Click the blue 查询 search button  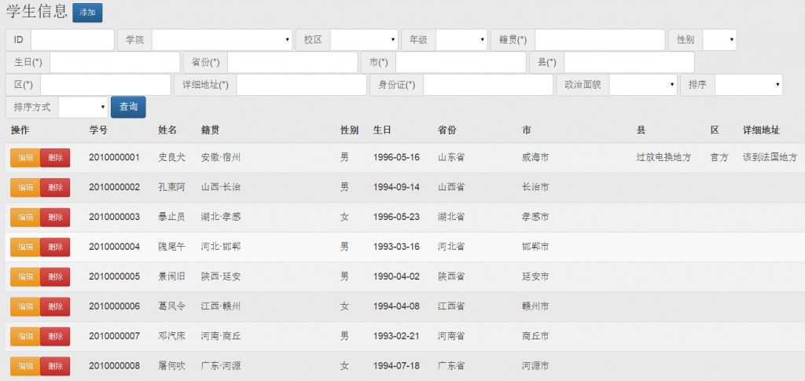tap(128, 107)
